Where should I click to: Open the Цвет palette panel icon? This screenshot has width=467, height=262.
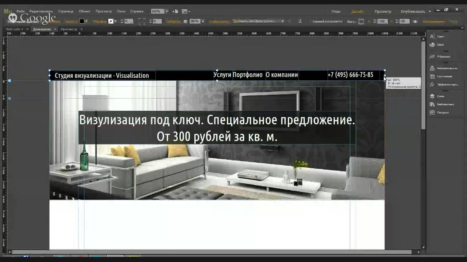click(432, 45)
